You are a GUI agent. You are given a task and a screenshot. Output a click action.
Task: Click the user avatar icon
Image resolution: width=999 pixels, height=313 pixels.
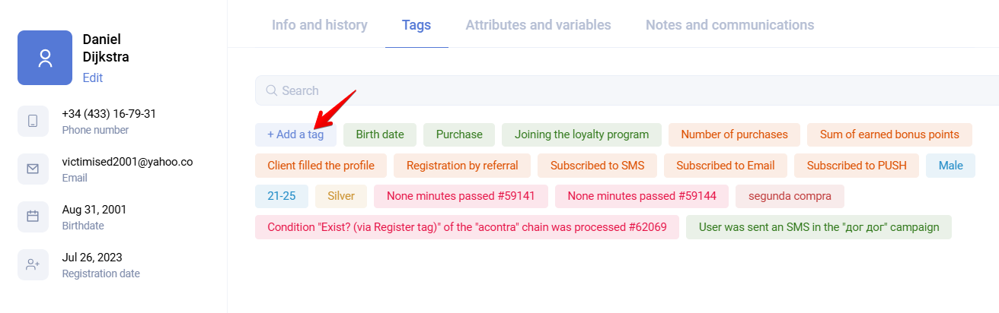45,58
